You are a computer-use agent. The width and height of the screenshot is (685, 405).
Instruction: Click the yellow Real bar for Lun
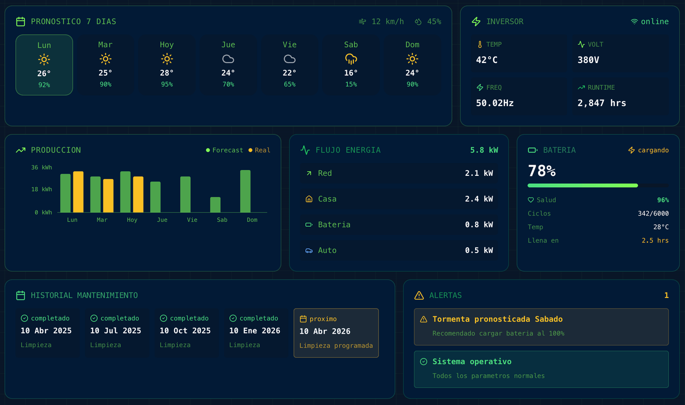78,192
